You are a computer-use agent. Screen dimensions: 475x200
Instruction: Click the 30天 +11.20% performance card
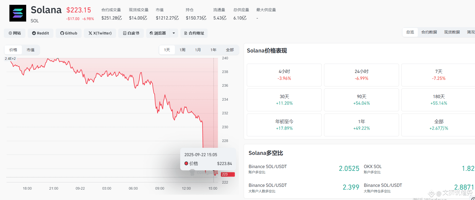click(x=284, y=100)
